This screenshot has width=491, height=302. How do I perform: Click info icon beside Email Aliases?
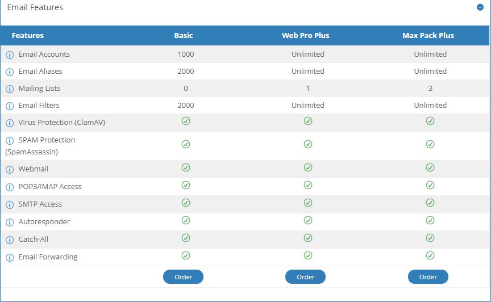(x=10, y=72)
